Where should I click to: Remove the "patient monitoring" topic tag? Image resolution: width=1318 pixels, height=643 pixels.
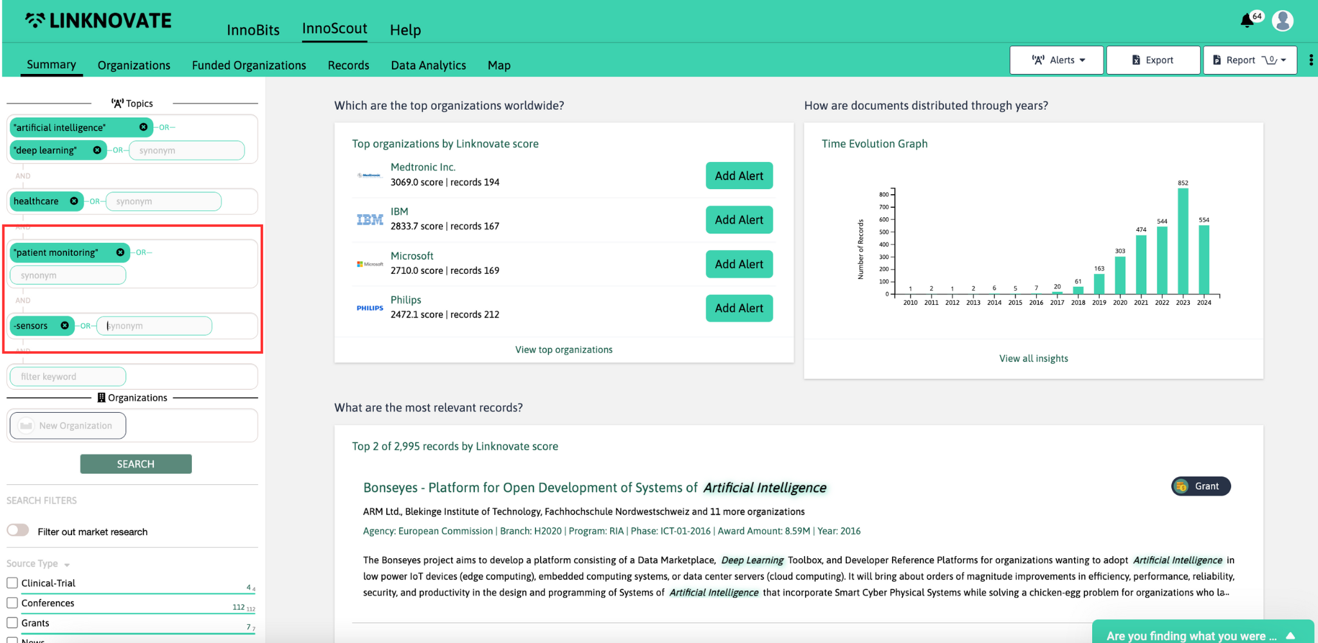coord(120,252)
